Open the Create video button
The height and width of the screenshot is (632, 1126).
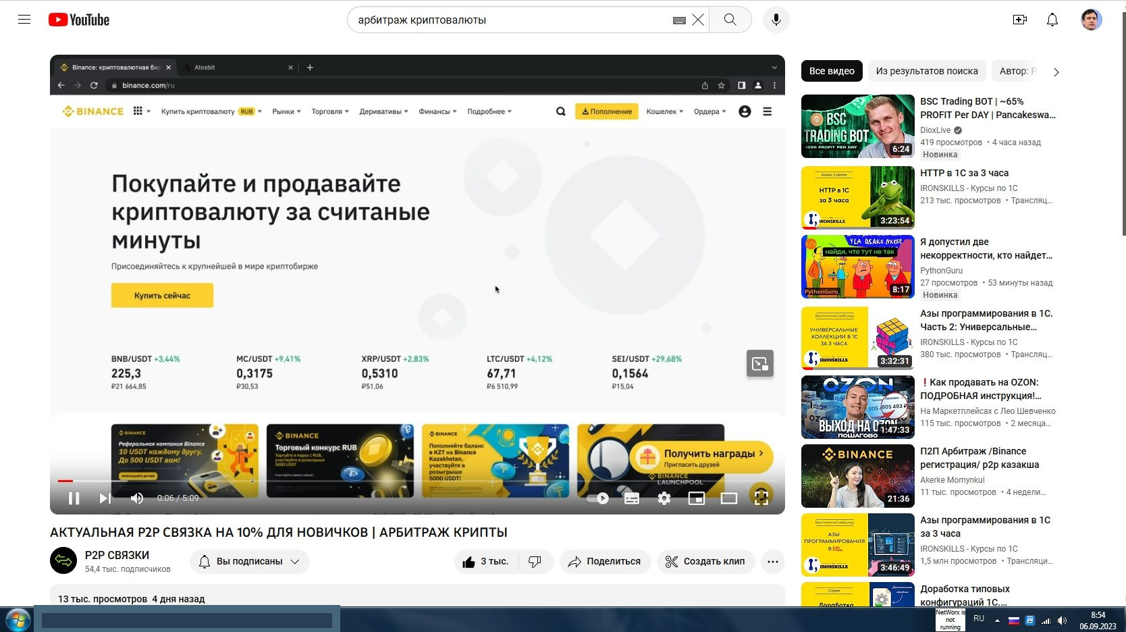point(1020,20)
